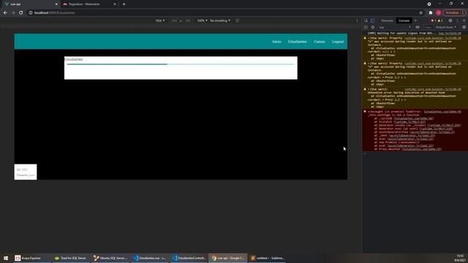Click the viewport height input field
The height and width of the screenshot is (263, 468).
188,20
